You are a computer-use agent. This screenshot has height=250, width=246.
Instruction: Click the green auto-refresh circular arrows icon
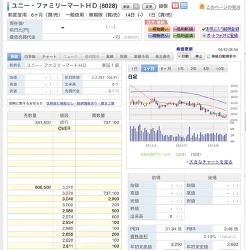tap(208, 56)
